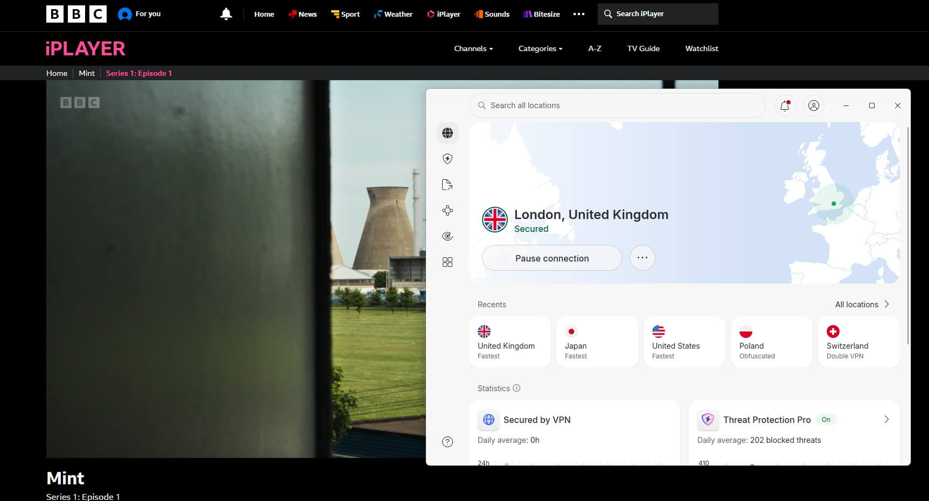Click the UK flag beside London

tap(495, 220)
